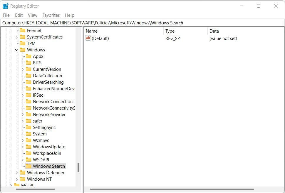Minimize the Registry Editor window
Image resolution: width=285 pixels, height=193 pixels.
pyautogui.click(x=242, y=6)
